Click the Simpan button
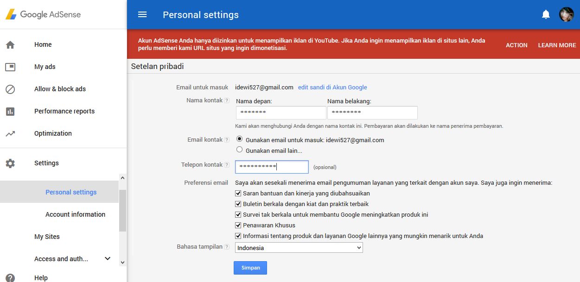 pos(250,268)
